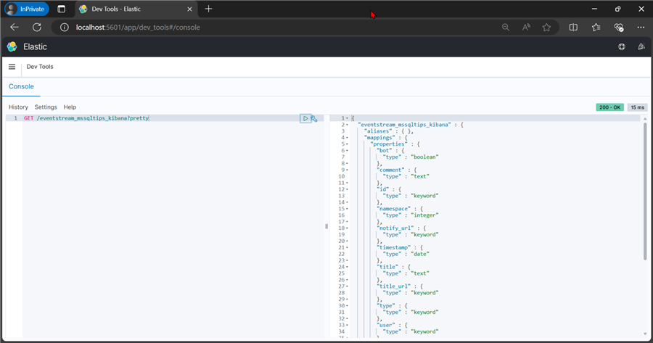
Task: Open the help menu icon in Elastic header
Action: [x=622, y=46]
